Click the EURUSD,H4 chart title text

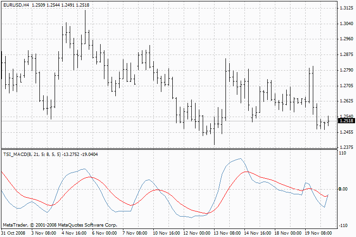[x=16, y=5]
